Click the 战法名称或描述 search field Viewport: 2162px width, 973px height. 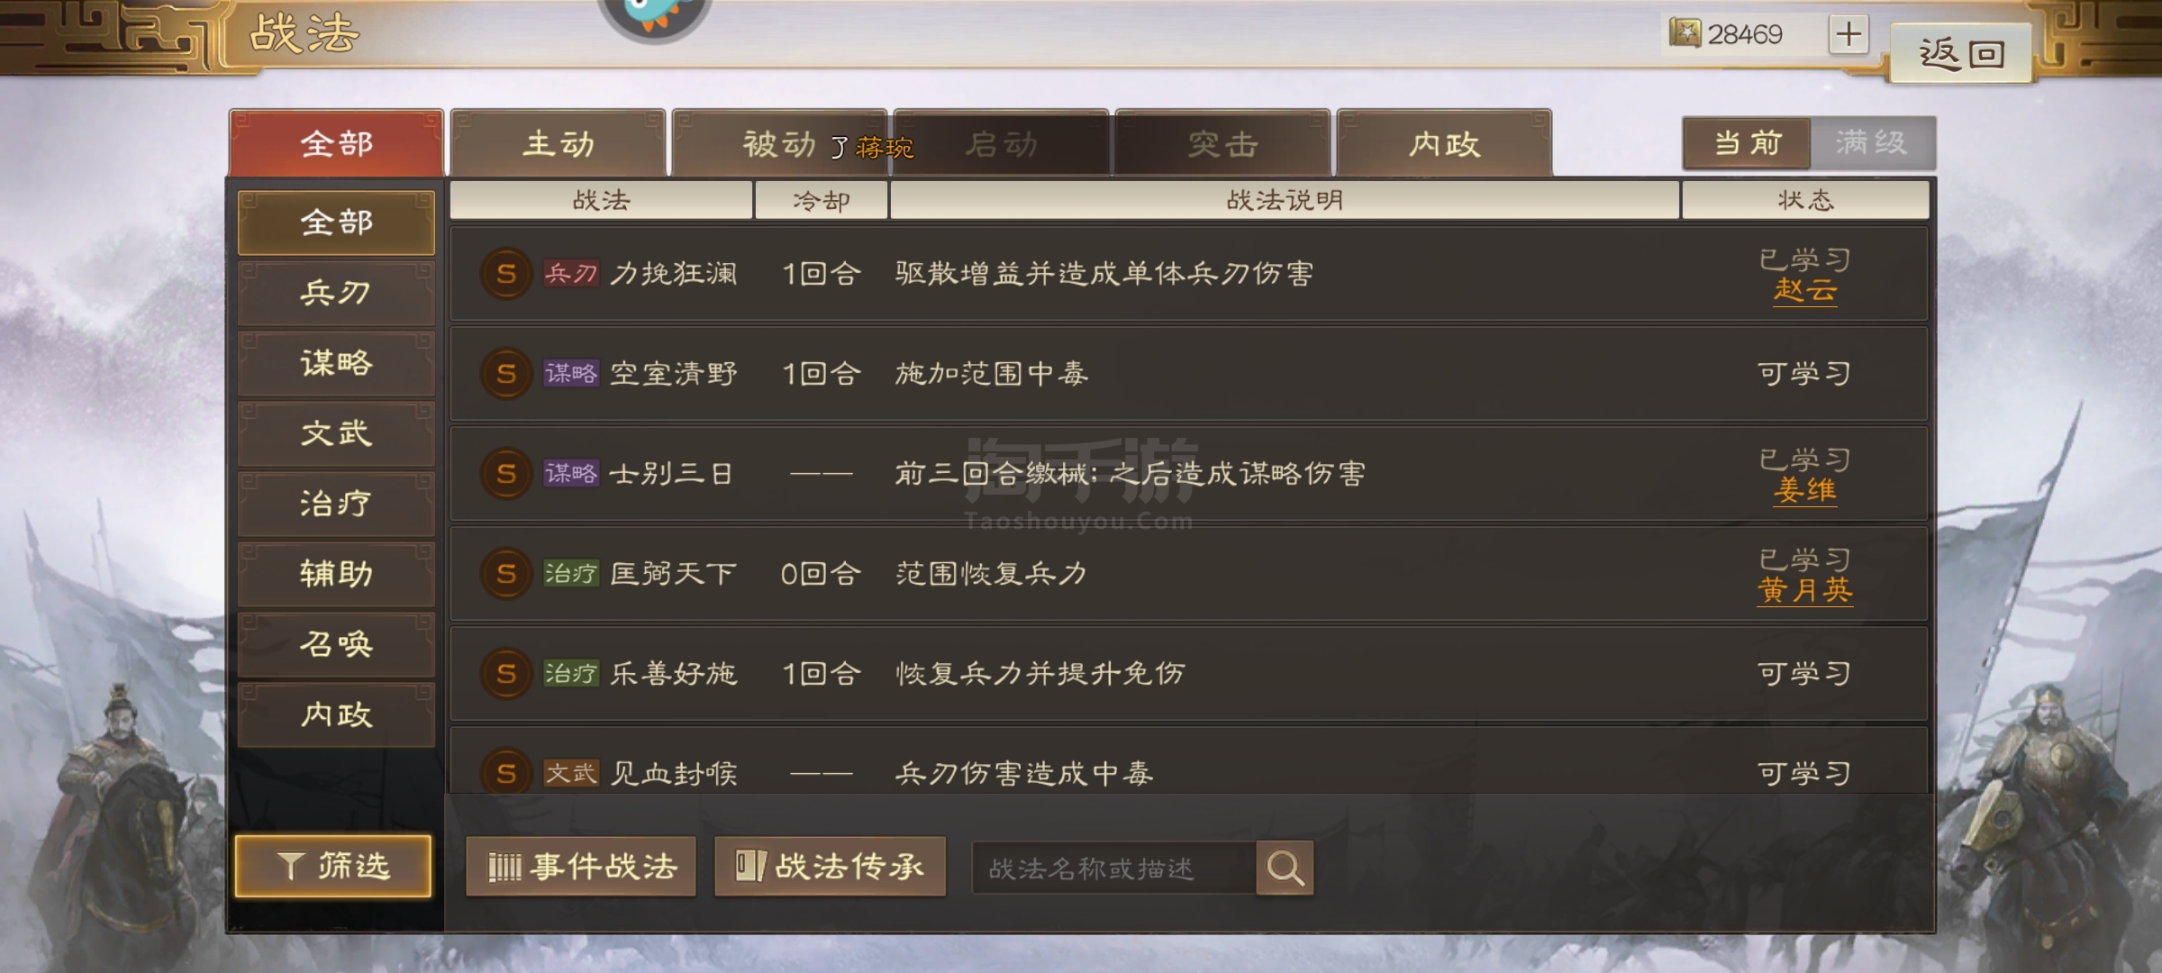1114,868
